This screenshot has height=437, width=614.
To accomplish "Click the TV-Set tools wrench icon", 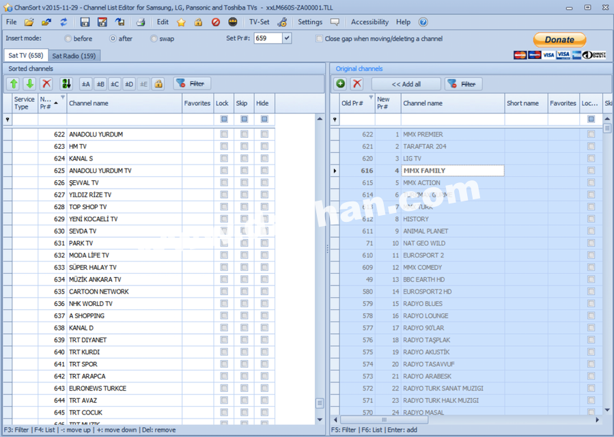I will tap(282, 23).
